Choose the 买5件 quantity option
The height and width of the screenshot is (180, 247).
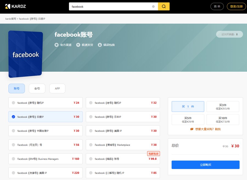(188, 120)
